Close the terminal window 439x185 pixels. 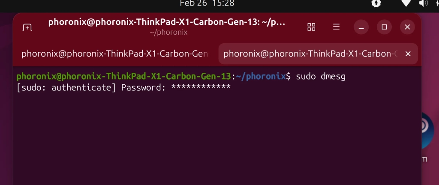point(407,27)
